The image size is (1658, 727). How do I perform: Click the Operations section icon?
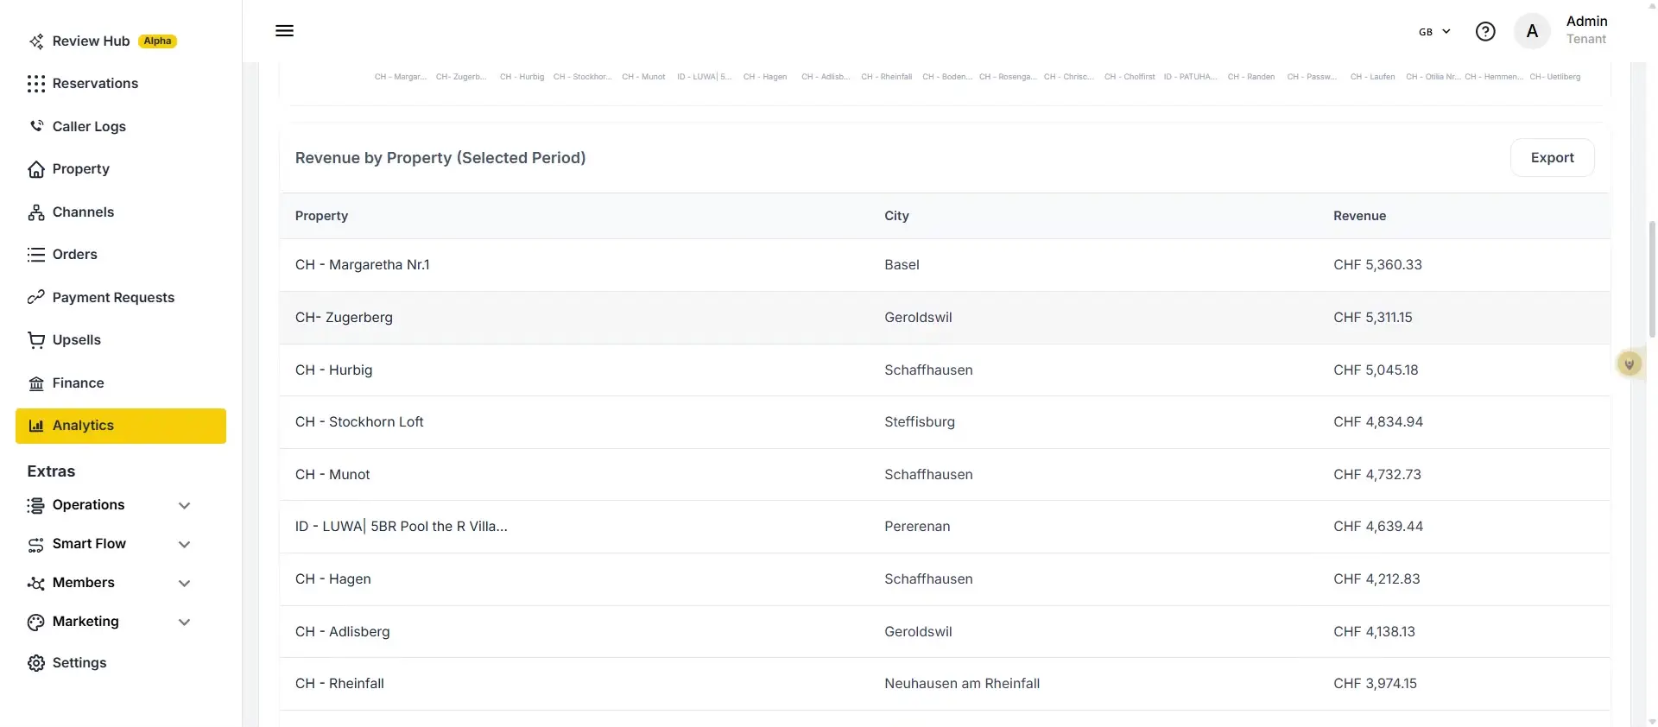[x=36, y=505]
